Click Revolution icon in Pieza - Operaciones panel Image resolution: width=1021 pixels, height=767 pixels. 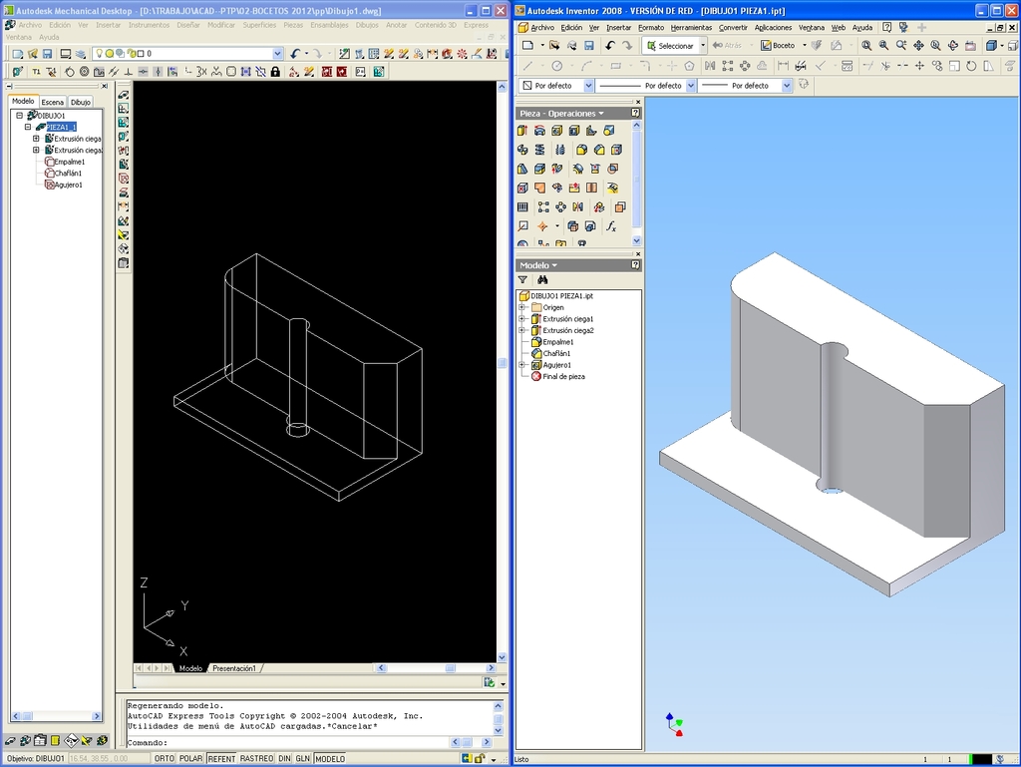[539, 131]
